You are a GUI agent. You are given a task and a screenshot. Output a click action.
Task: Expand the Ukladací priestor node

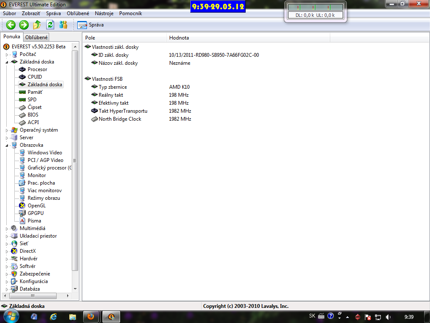point(7,236)
